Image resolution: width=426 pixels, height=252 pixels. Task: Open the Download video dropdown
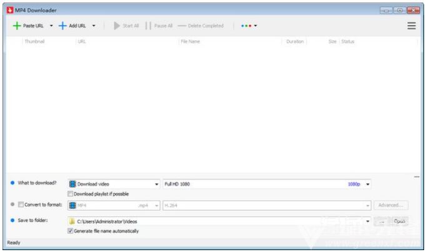coord(157,184)
